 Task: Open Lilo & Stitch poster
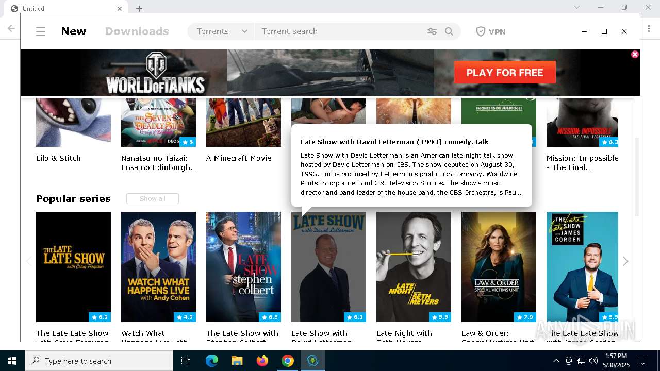coord(73,122)
